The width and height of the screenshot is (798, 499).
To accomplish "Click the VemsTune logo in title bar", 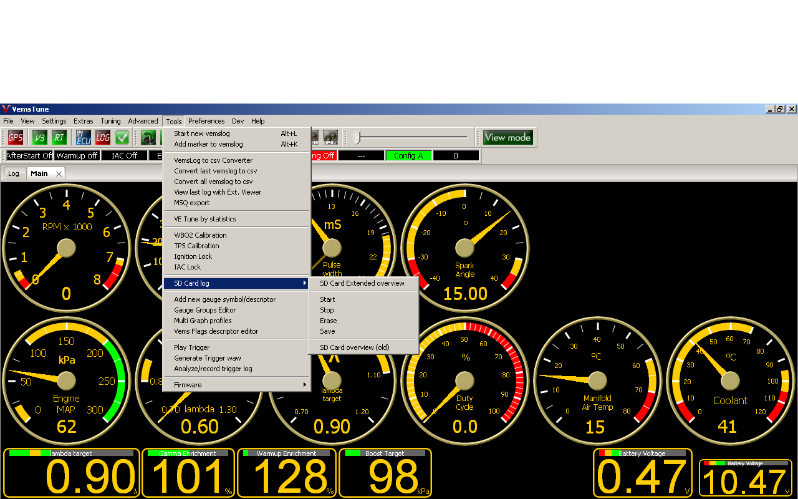I will pyautogui.click(x=6, y=109).
